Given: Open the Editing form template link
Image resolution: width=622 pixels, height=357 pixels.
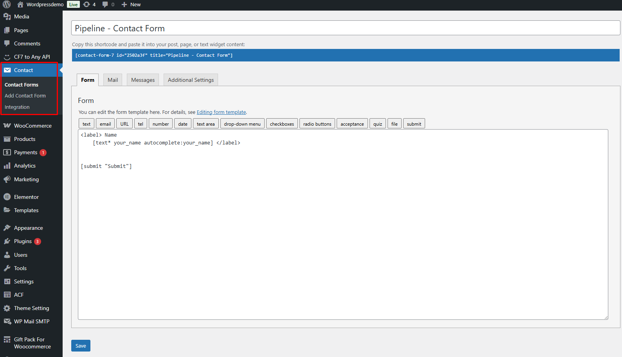Looking at the screenshot, I should (221, 112).
